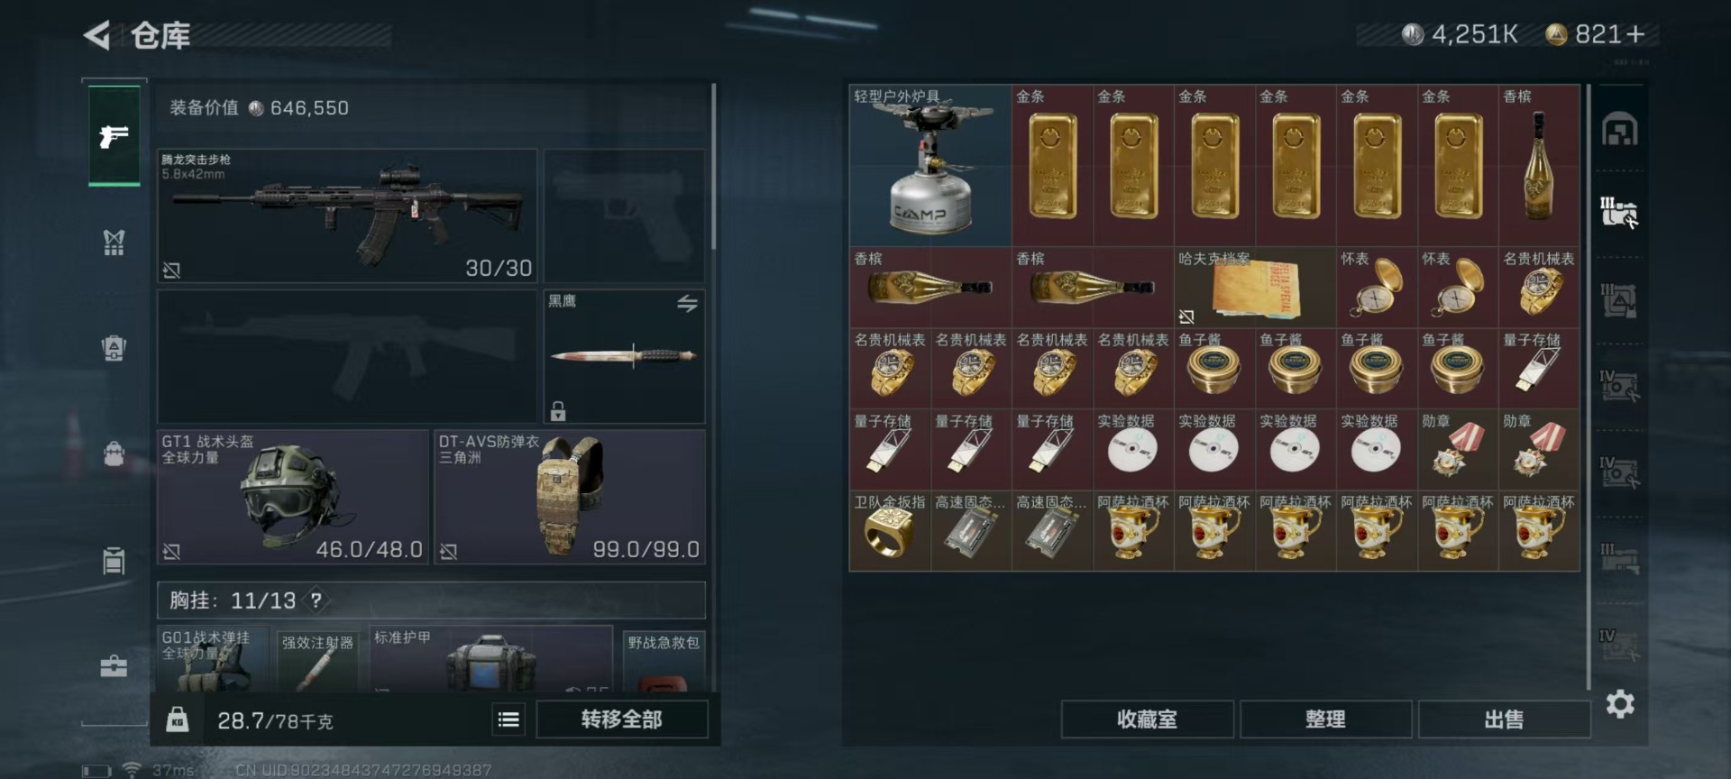
Task: Click the 转移全部 button
Action: coord(622,719)
